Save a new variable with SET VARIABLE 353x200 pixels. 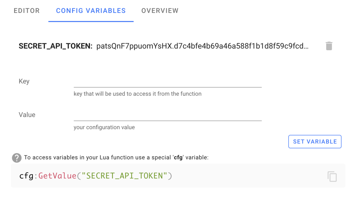314,141
